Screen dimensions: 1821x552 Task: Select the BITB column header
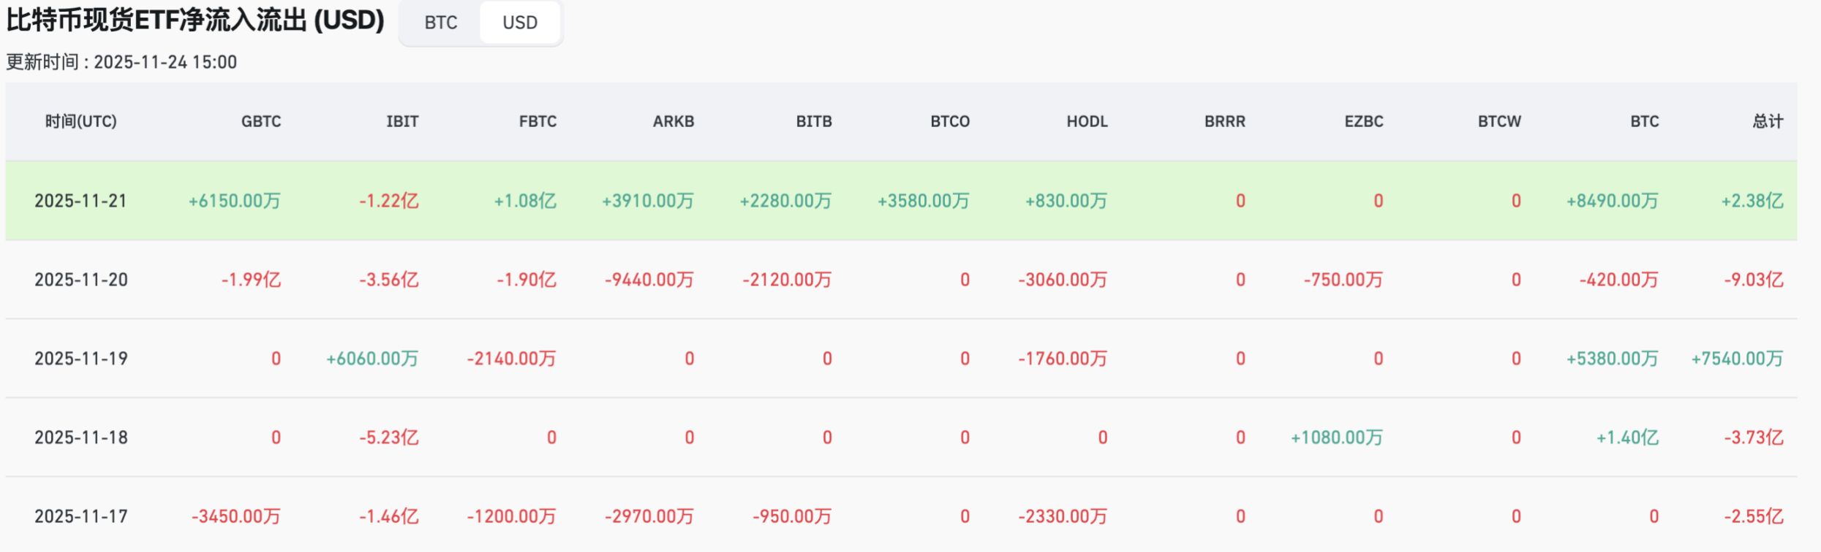(x=814, y=121)
